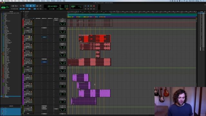Recall zoom preset 3
The image size is (206, 116).
[x=15, y=9]
